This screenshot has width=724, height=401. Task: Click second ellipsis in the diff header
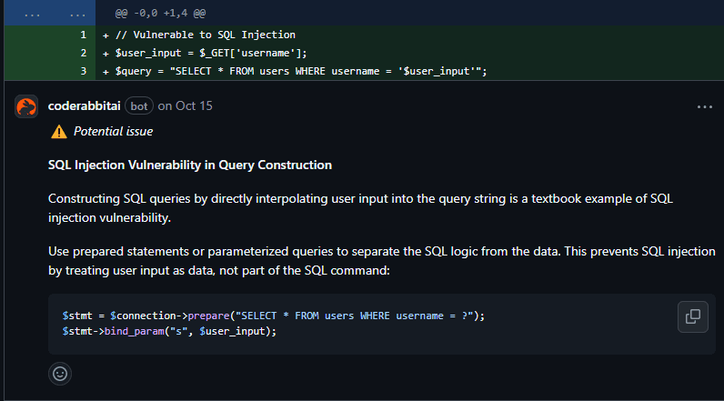click(79, 15)
